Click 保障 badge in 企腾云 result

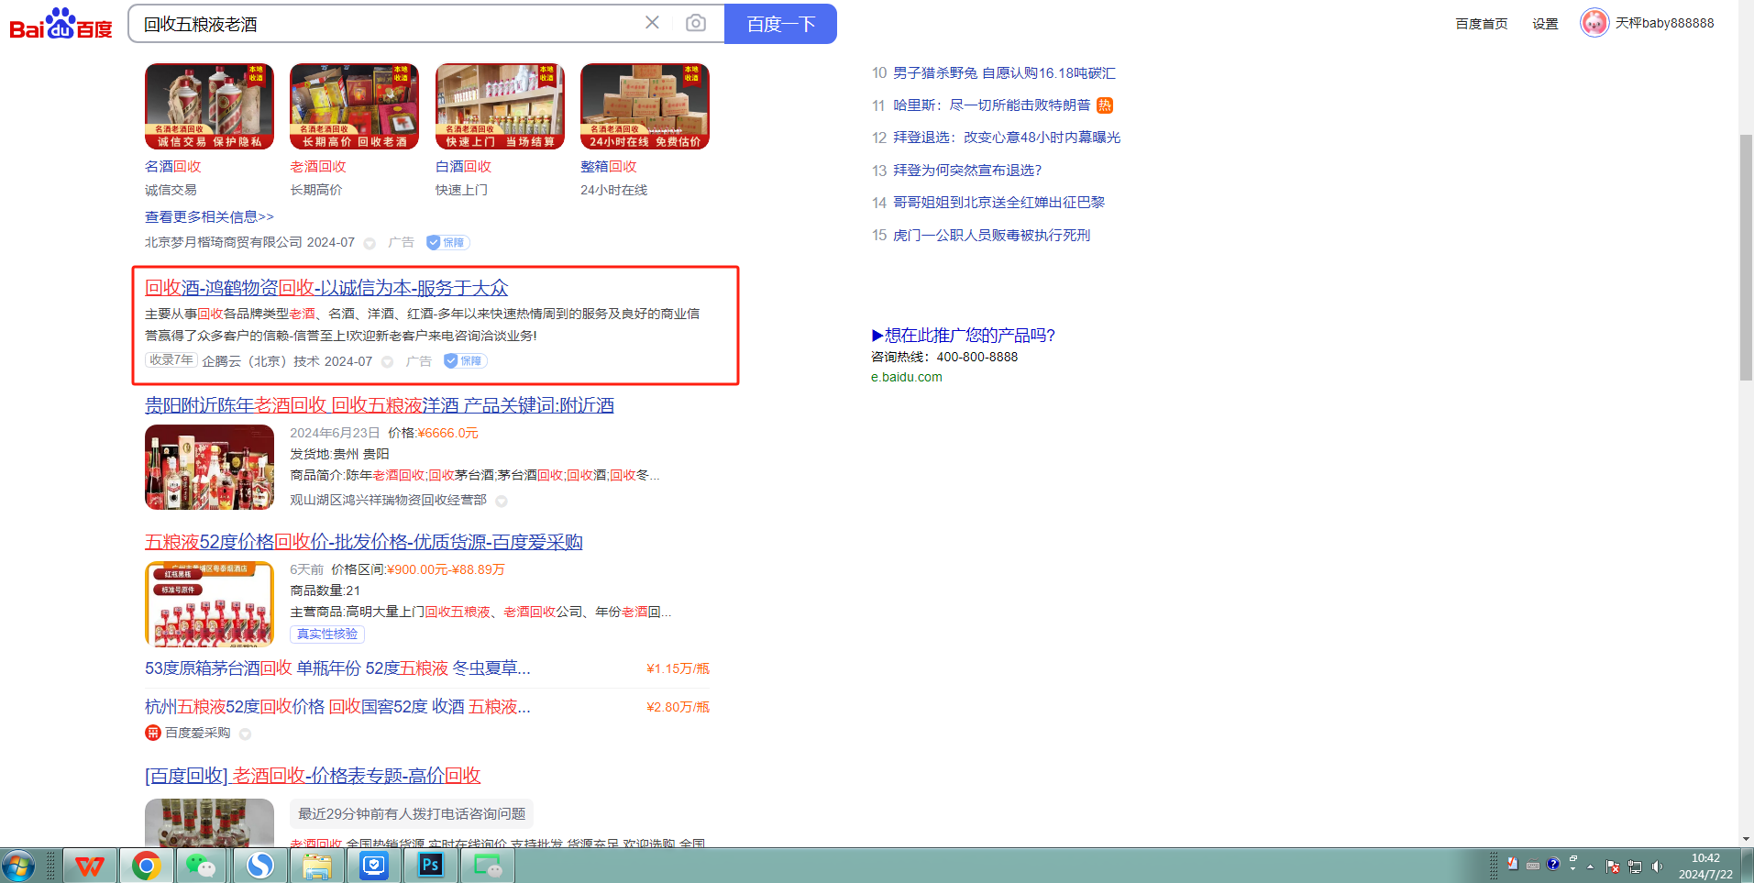[x=465, y=361]
